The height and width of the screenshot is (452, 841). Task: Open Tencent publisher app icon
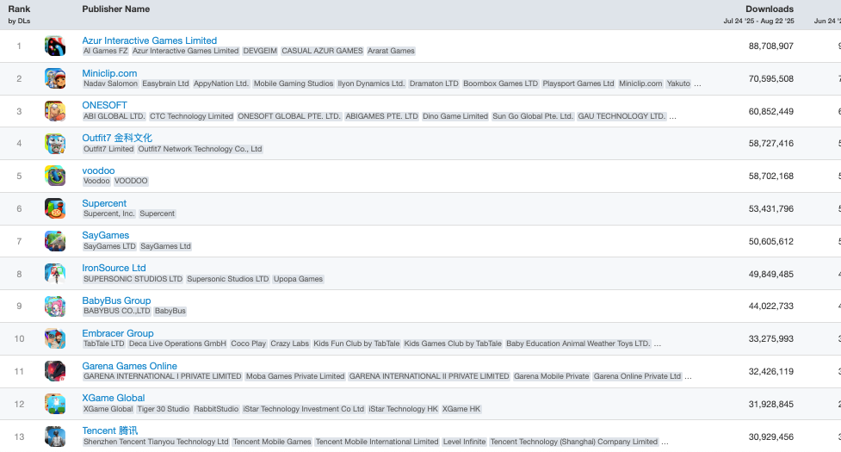[55, 437]
